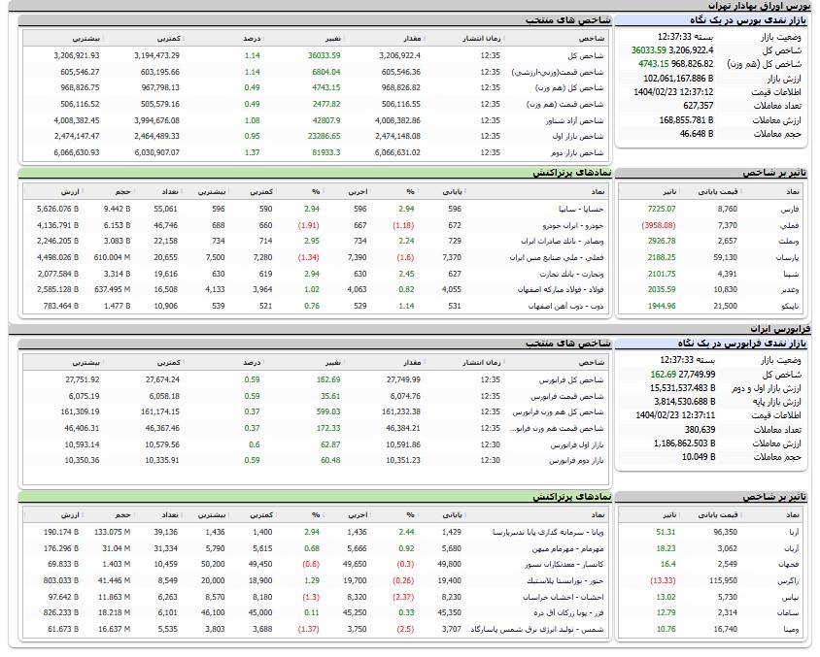Image resolution: width=820 pixels, height=657 pixels.
Task: Open the "شاخص بازار دوم" index
Action: tap(577, 153)
